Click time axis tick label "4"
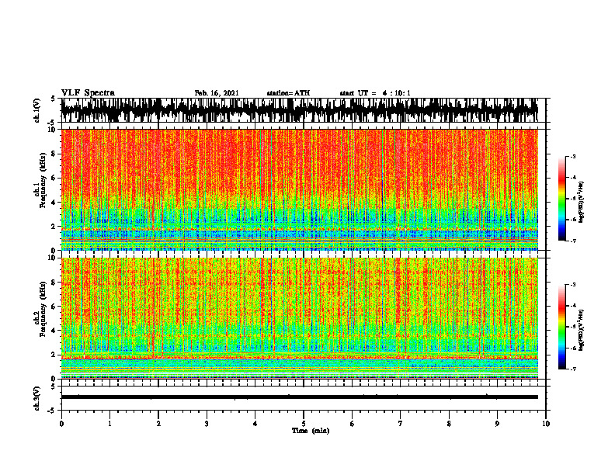Screen dimensions: 615x475 tap(255, 424)
